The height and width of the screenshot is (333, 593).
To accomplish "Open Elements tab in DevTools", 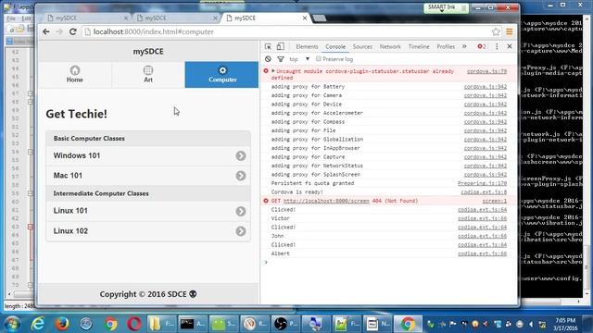I will [x=307, y=46].
